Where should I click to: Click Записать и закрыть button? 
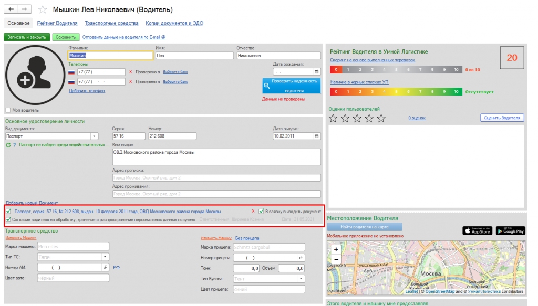click(27, 37)
